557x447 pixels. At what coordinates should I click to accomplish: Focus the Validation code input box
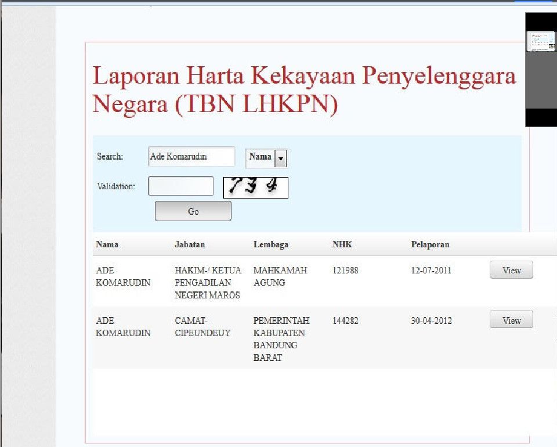[181, 186]
